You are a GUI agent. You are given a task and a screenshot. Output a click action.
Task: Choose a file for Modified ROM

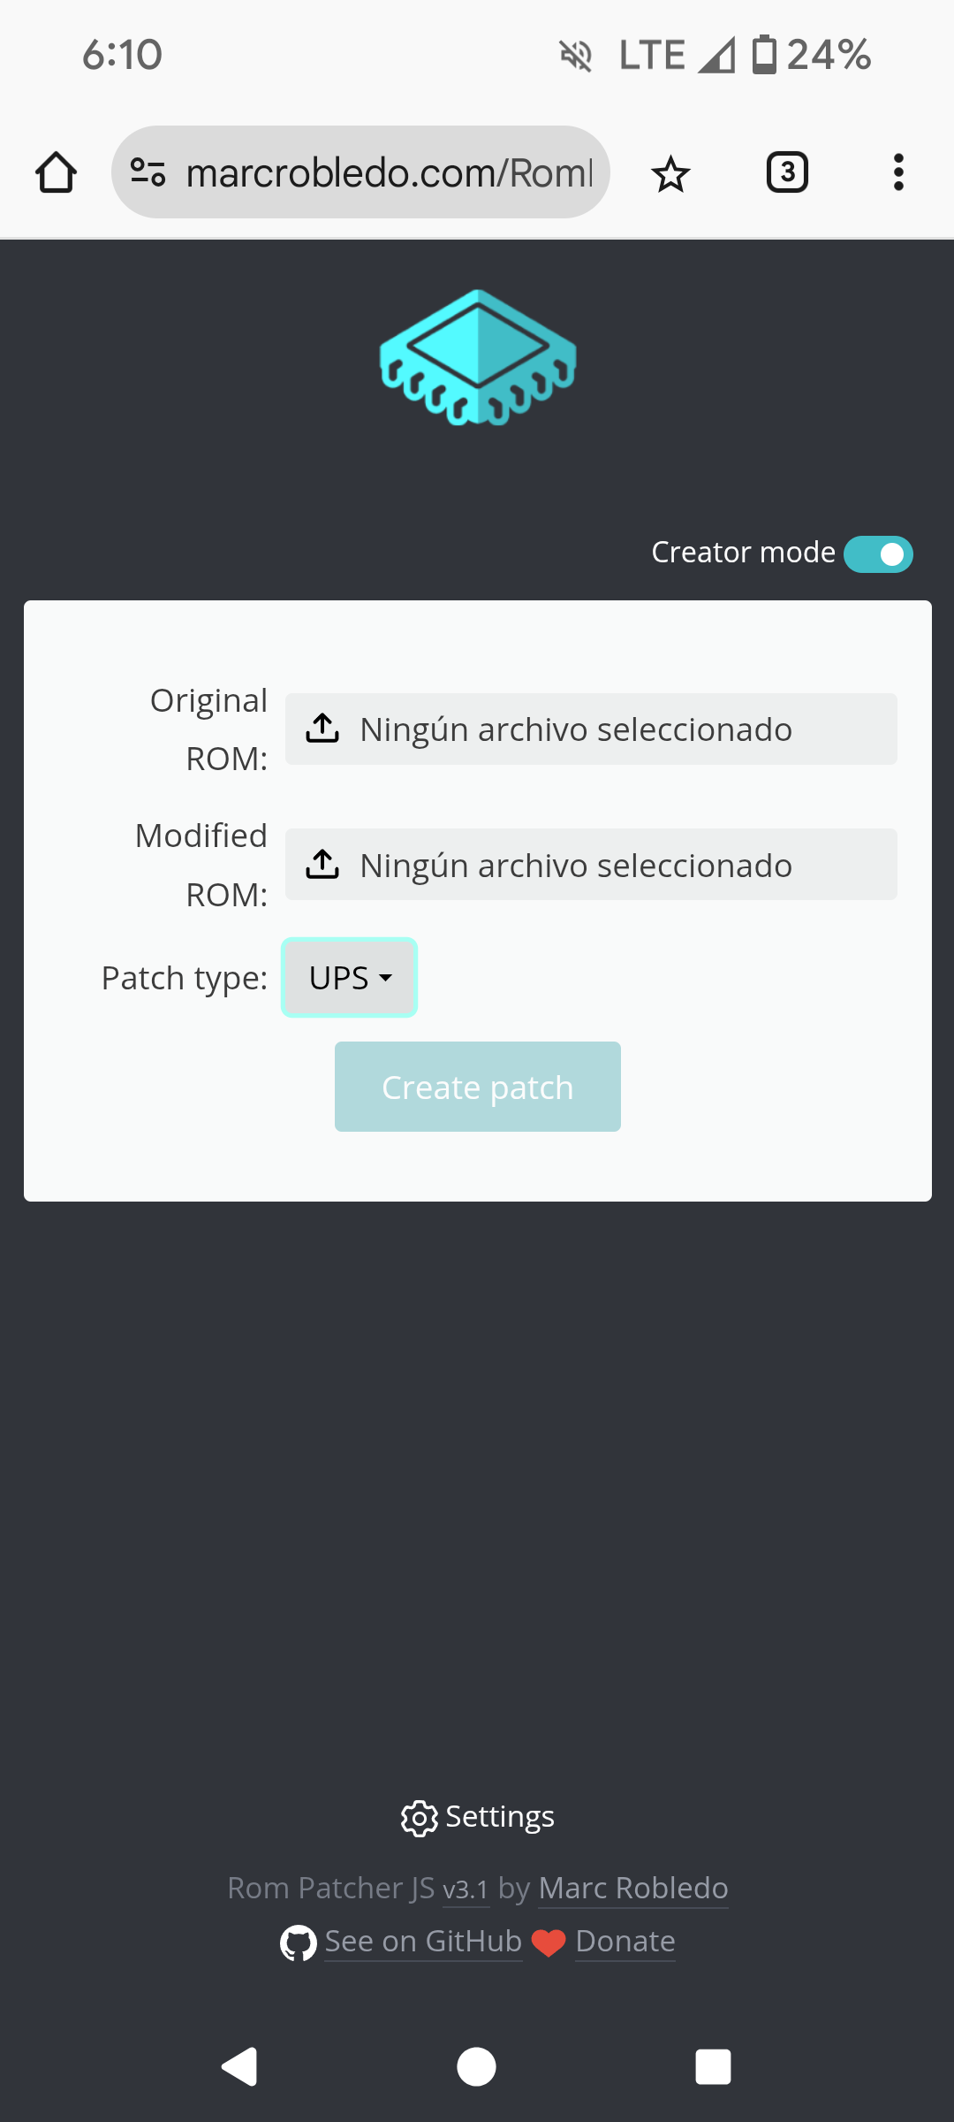tap(591, 865)
